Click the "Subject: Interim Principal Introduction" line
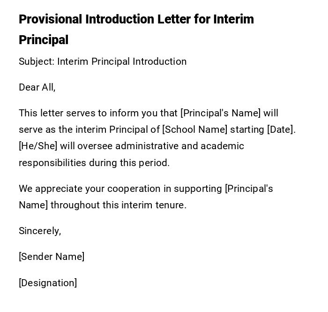 tap(103, 61)
